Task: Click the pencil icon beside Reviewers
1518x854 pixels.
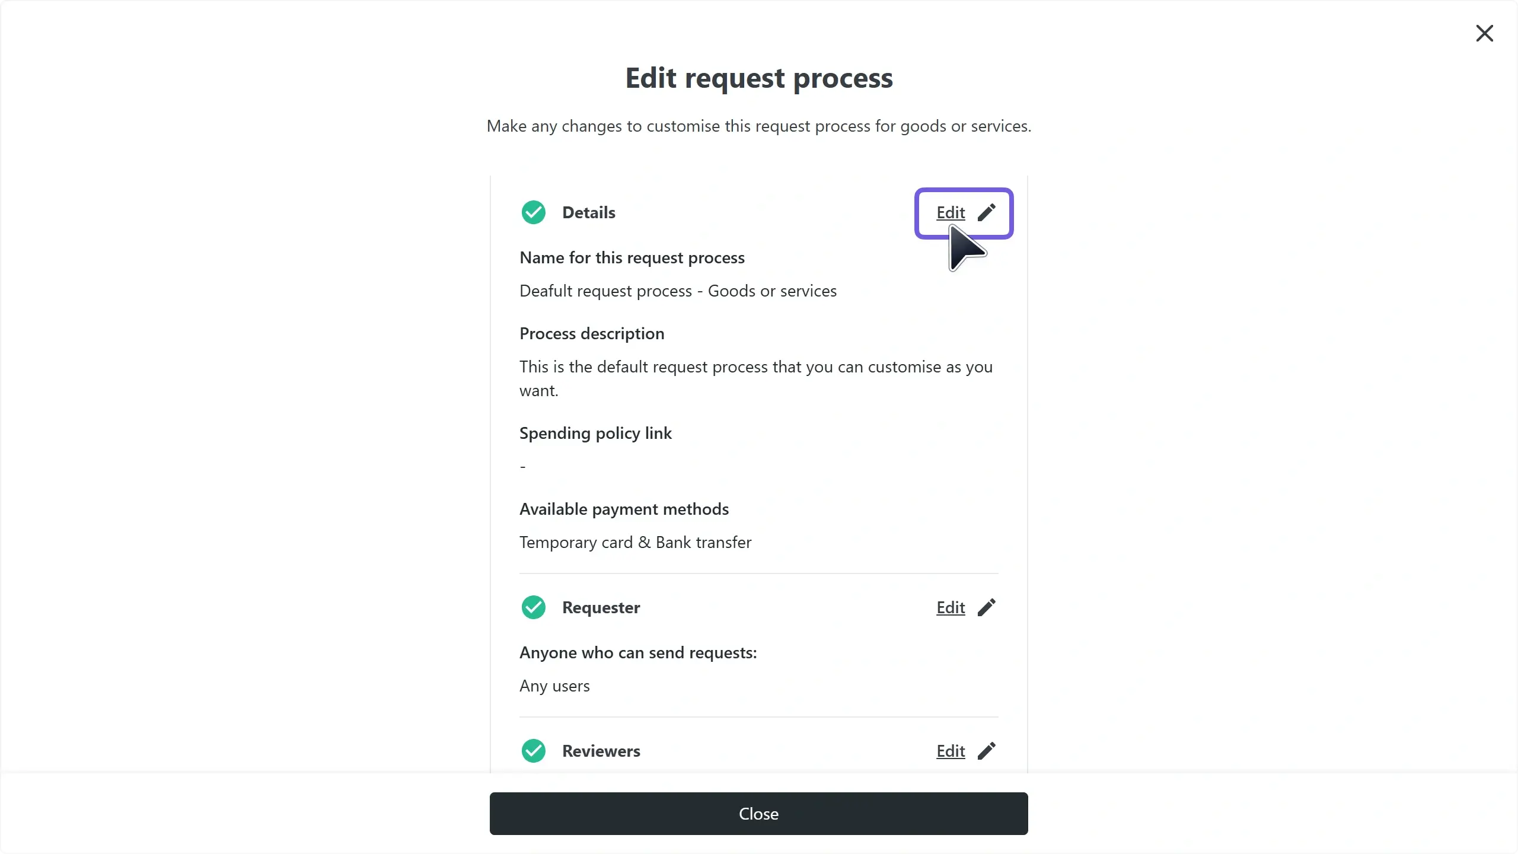Action: (x=987, y=751)
